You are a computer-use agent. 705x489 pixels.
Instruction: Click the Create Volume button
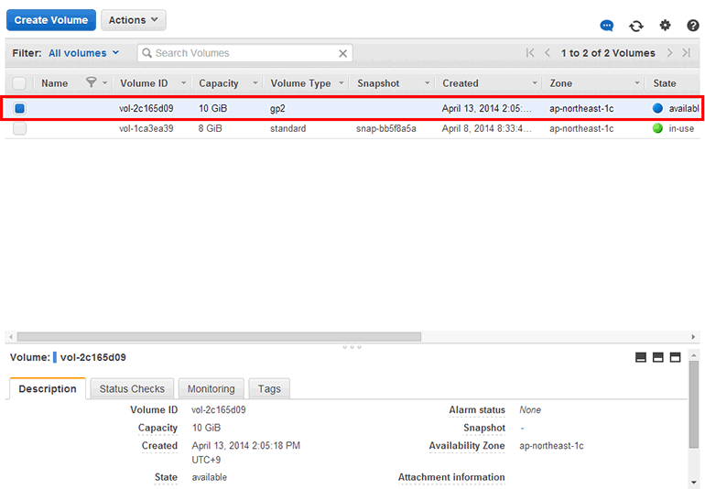click(51, 20)
